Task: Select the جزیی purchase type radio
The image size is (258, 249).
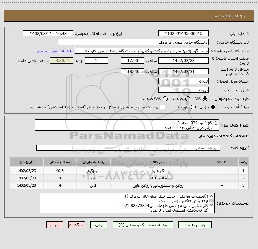Action: point(213,107)
